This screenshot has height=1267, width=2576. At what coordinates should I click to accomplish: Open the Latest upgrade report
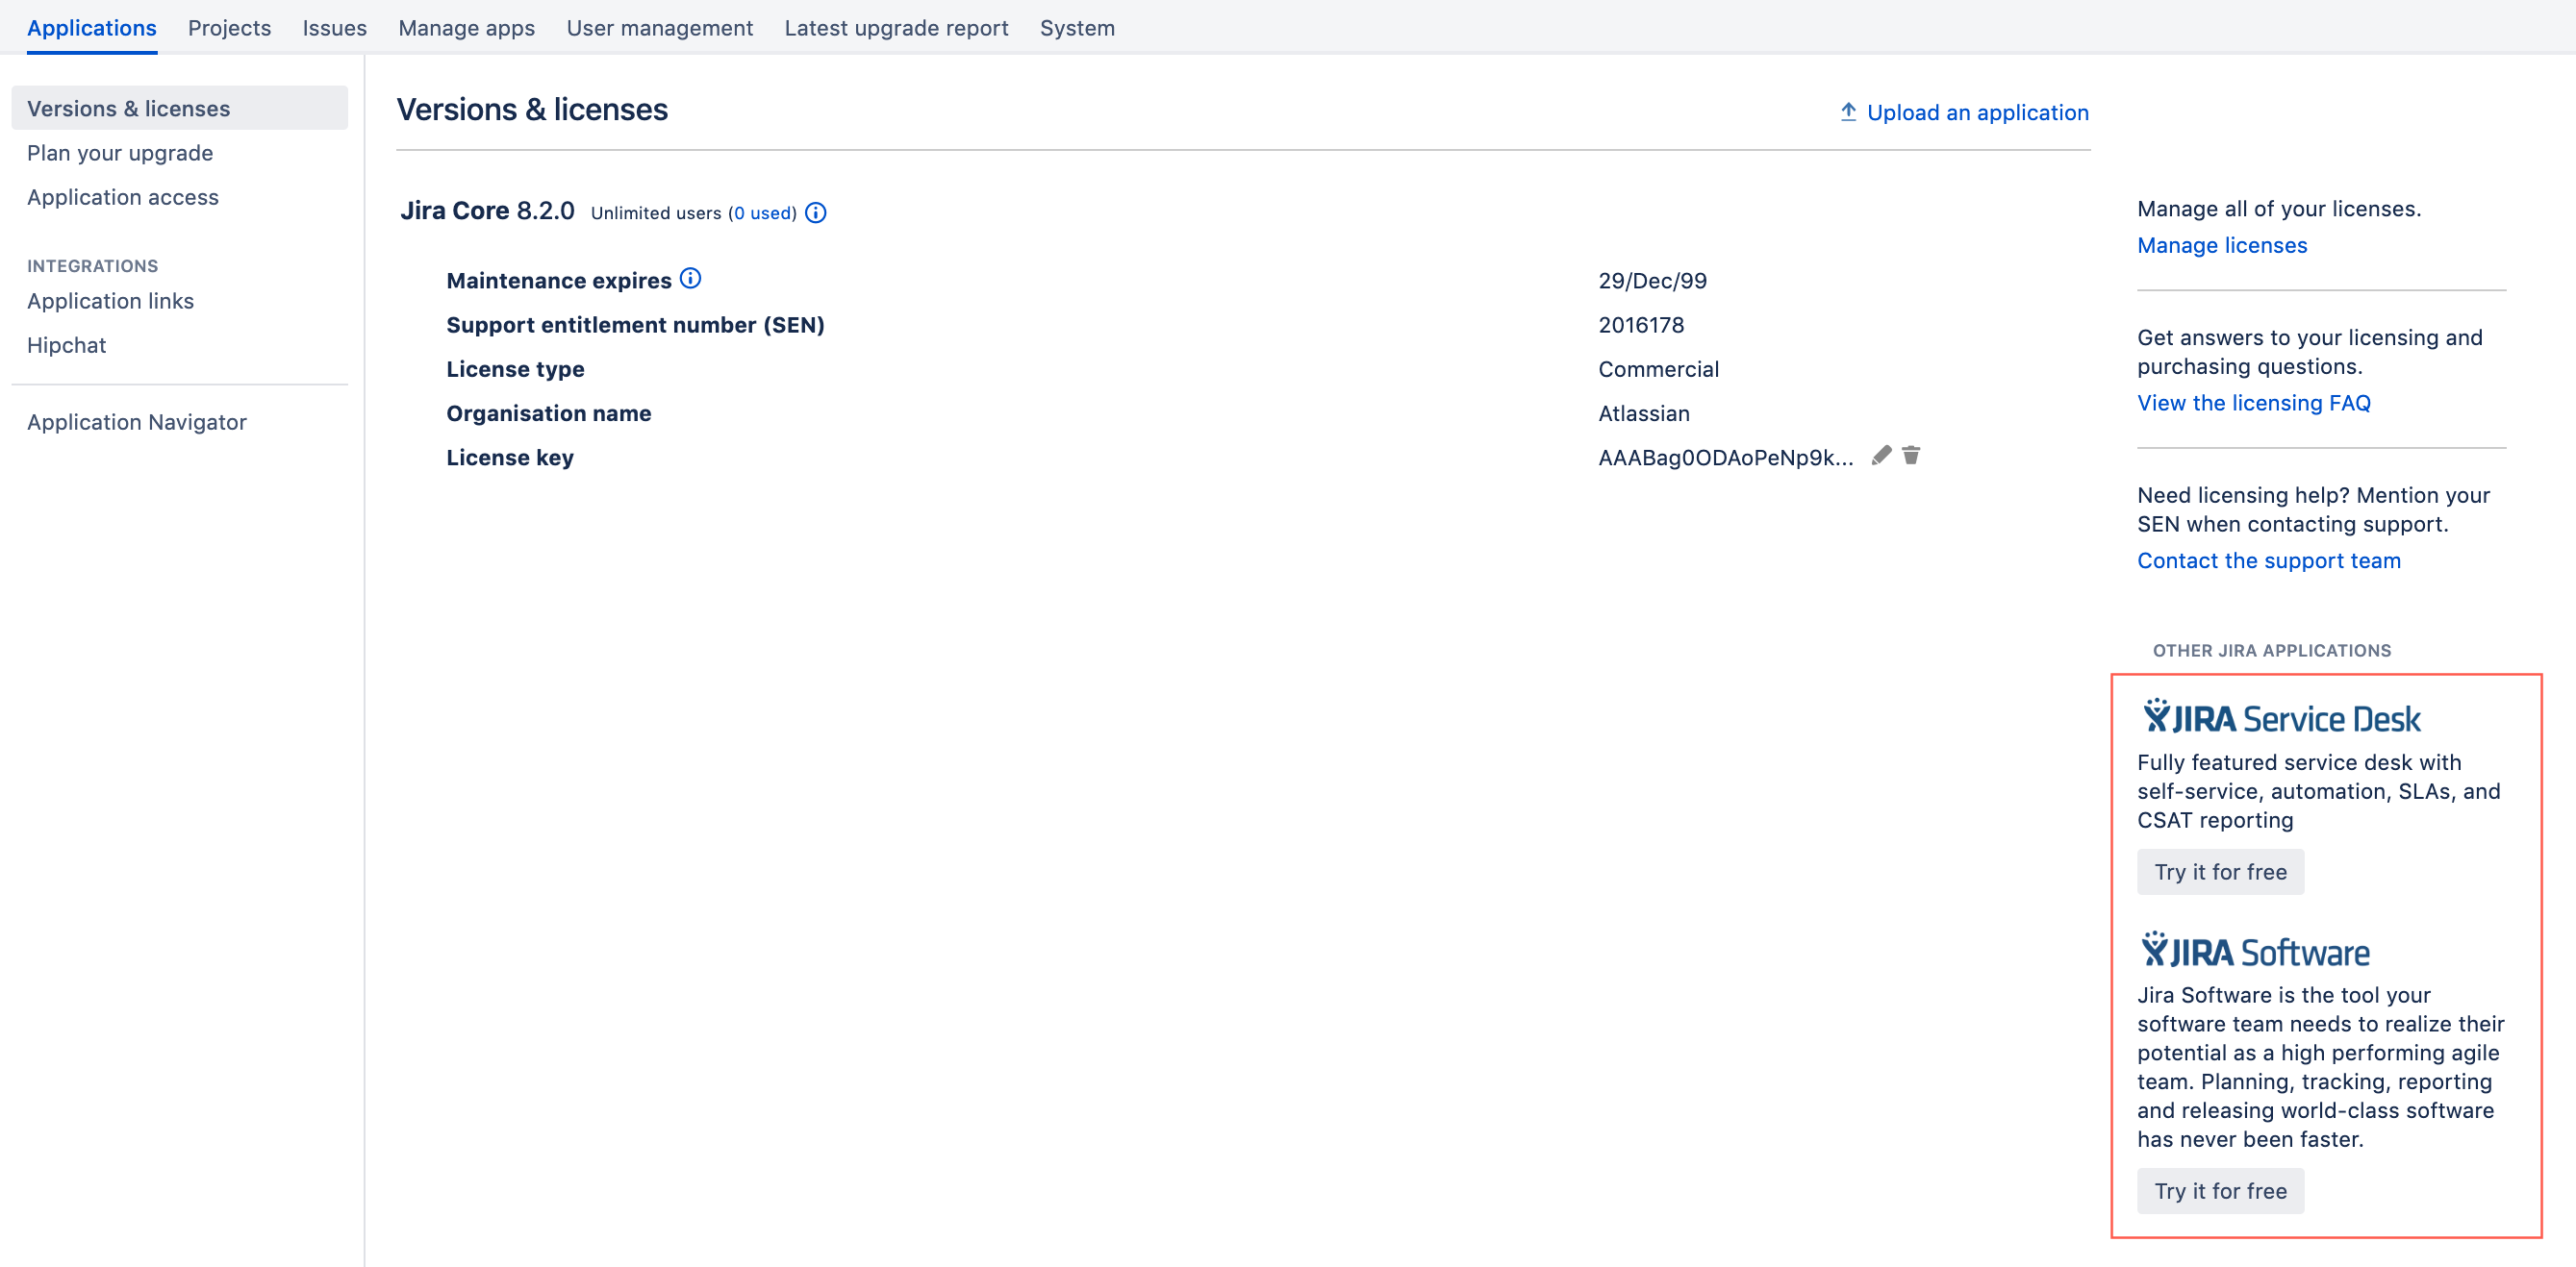(x=896, y=28)
